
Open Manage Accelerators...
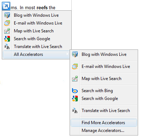click(104, 131)
